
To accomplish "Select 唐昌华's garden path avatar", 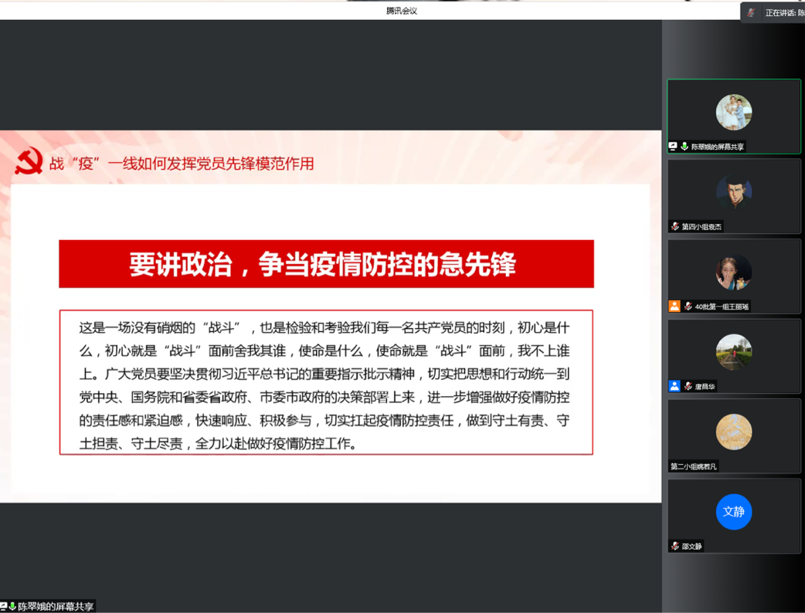I will tap(733, 352).
